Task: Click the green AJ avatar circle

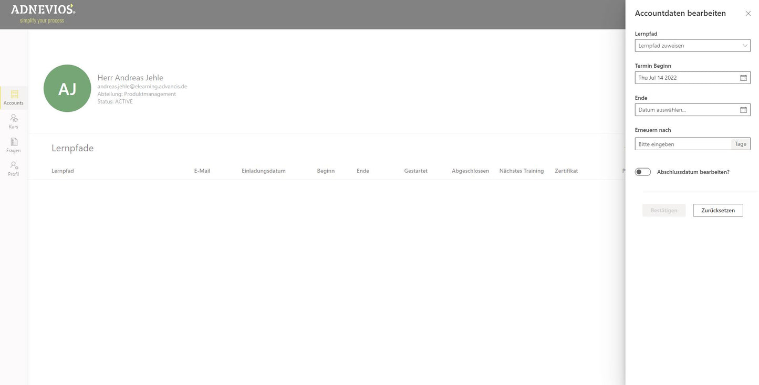Action: pyautogui.click(x=67, y=88)
